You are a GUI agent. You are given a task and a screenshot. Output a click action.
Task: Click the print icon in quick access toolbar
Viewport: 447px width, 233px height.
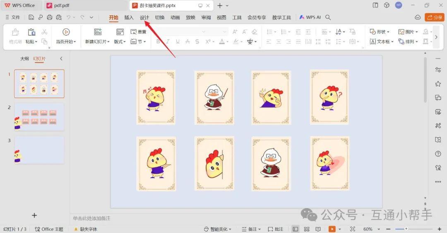50,17
